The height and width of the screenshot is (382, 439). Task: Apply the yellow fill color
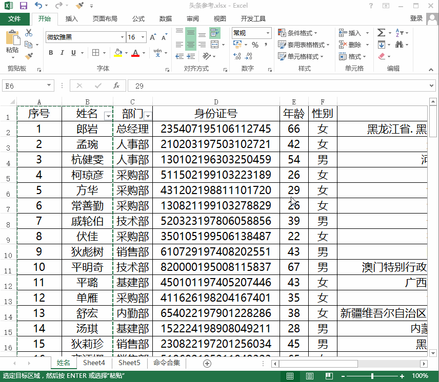coord(118,53)
